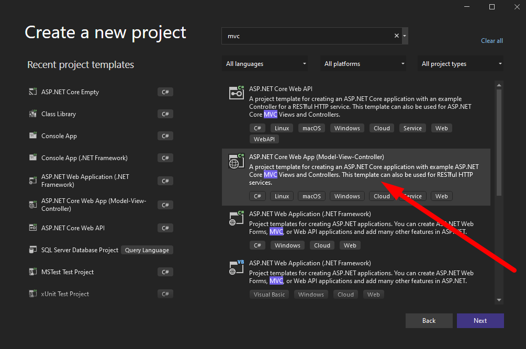The image size is (526, 349).
Task: Click the ASP.NET Core Web API template icon
Action: 237,93
